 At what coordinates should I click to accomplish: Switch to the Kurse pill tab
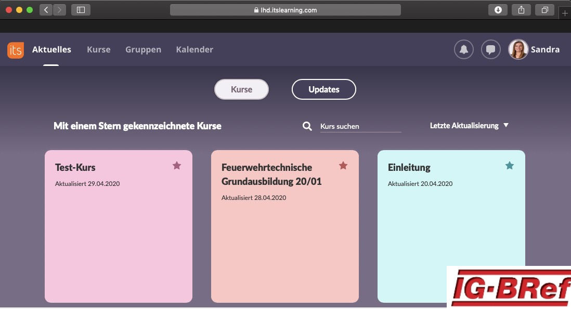pyautogui.click(x=241, y=89)
